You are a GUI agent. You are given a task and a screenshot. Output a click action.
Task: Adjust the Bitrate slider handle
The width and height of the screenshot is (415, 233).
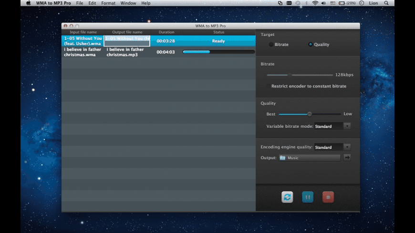(x=290, y=75)
